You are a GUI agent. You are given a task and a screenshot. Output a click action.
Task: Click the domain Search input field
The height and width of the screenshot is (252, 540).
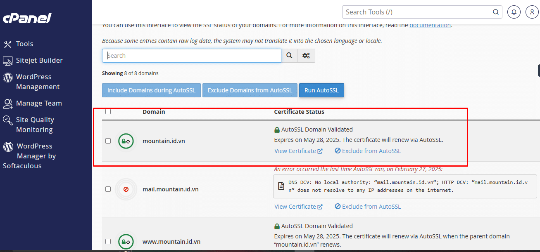(192, 56)
